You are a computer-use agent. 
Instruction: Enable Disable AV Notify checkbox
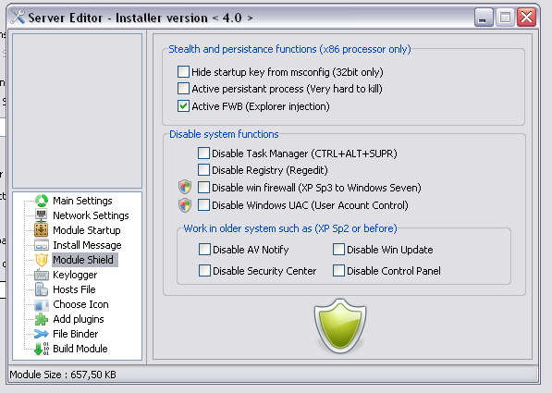click(x=204, y=250)
